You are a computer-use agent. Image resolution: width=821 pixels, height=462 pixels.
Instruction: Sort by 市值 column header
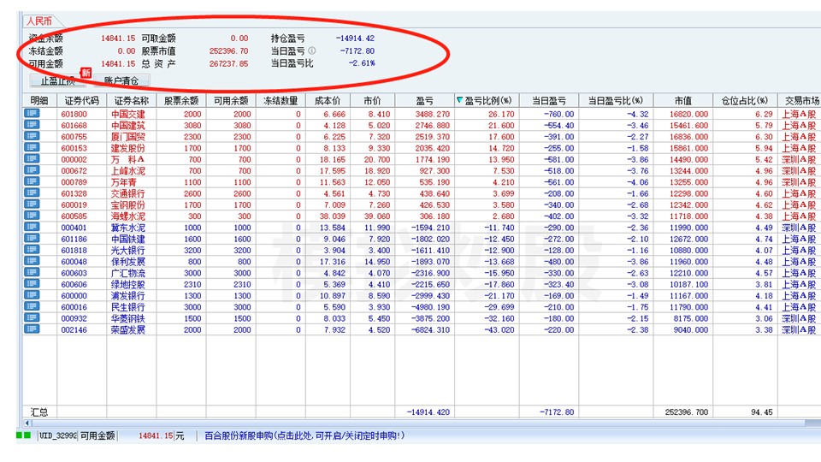(x=683, y=101)
